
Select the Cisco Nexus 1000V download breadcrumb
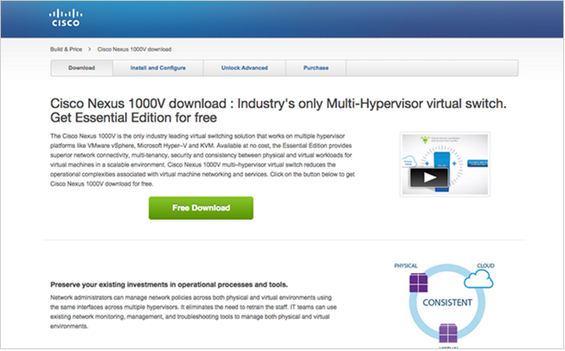[x=135, y=49]
